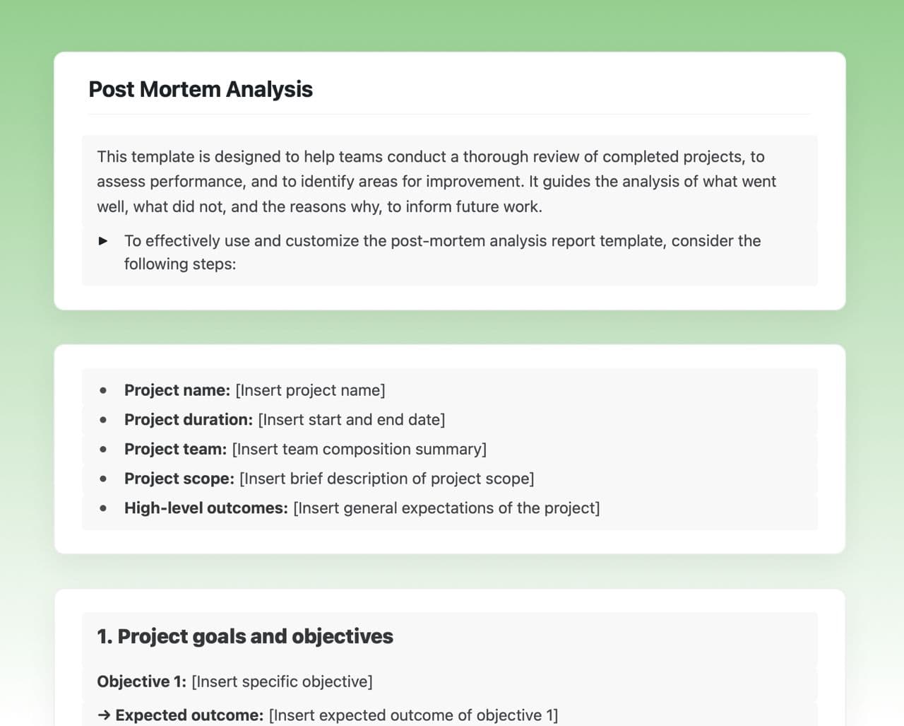Image resolution: width=904 pixels, height=726 pixels.
Task: Click the bullet beside 'Project name'
Action: point(104,390)
